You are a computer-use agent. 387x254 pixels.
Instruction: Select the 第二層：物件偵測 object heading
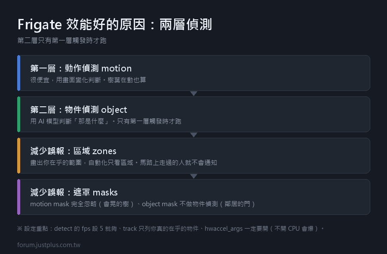coord(79,110)
